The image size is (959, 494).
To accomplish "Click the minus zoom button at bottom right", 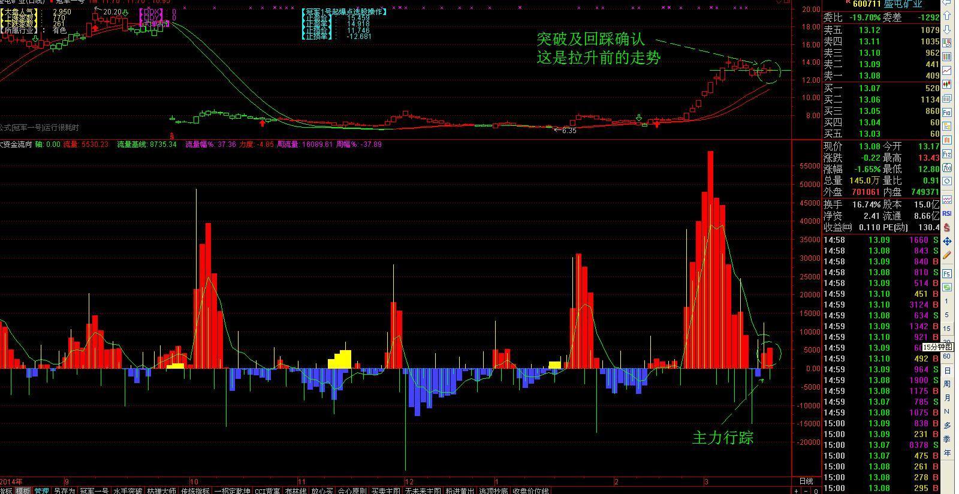I will 806,491.
